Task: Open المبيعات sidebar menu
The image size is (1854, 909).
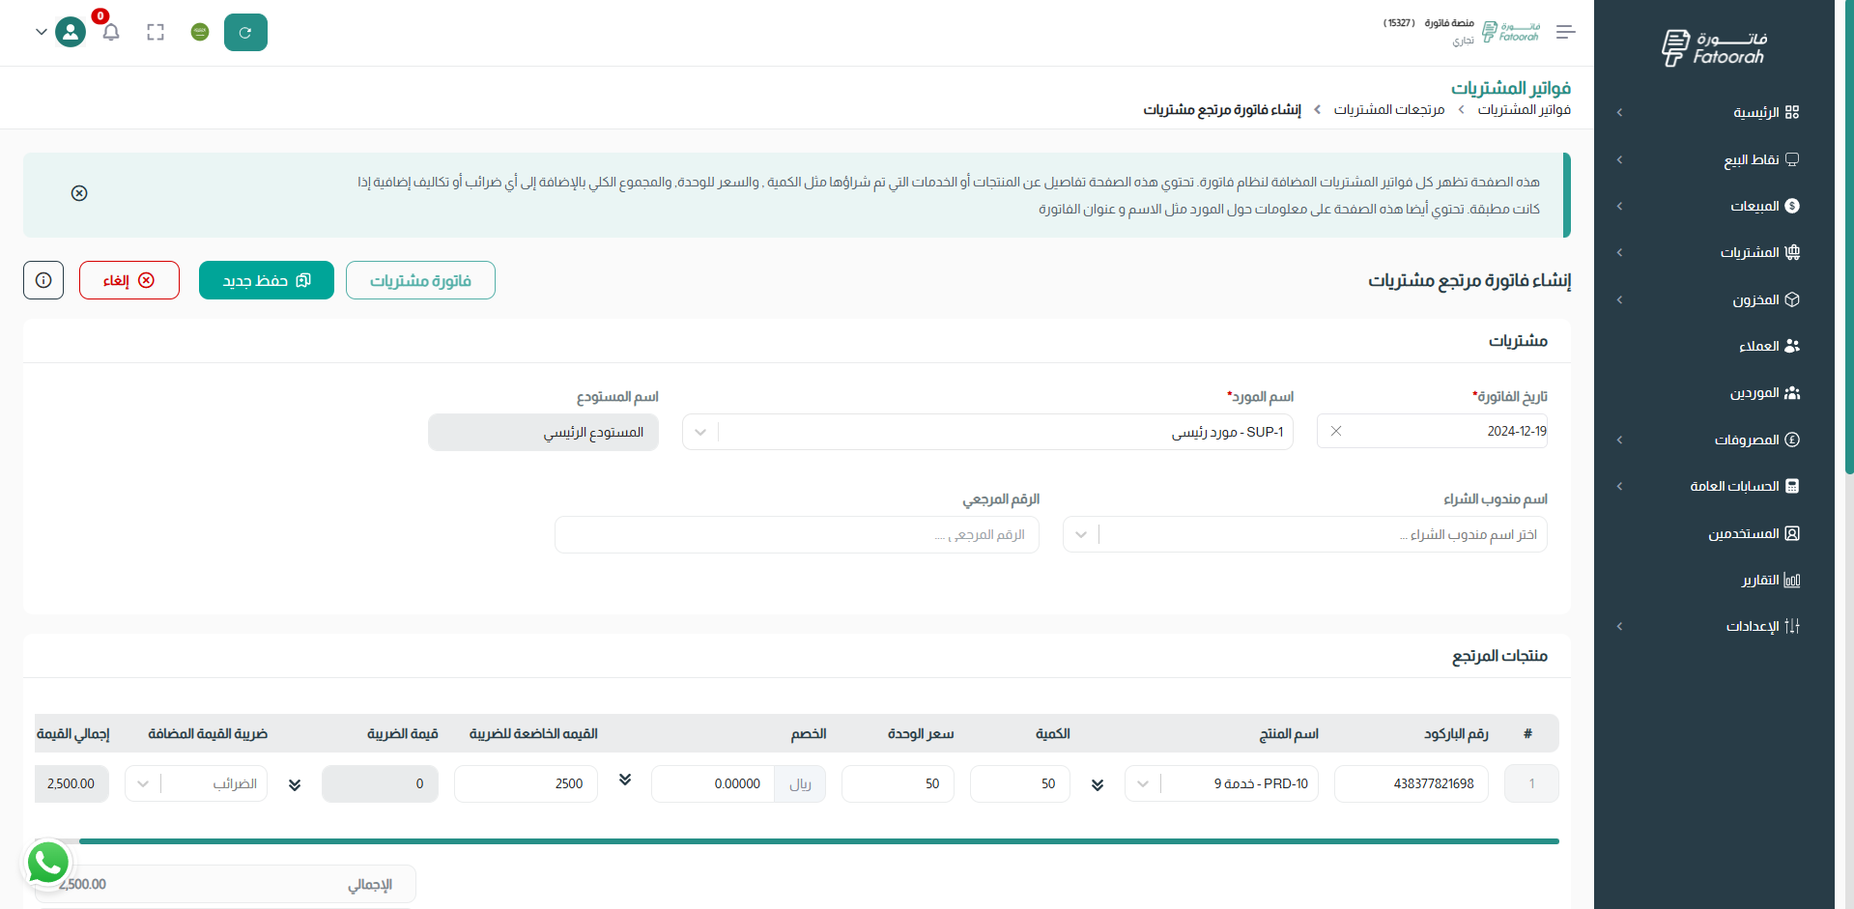Action: click(1764, 206)
